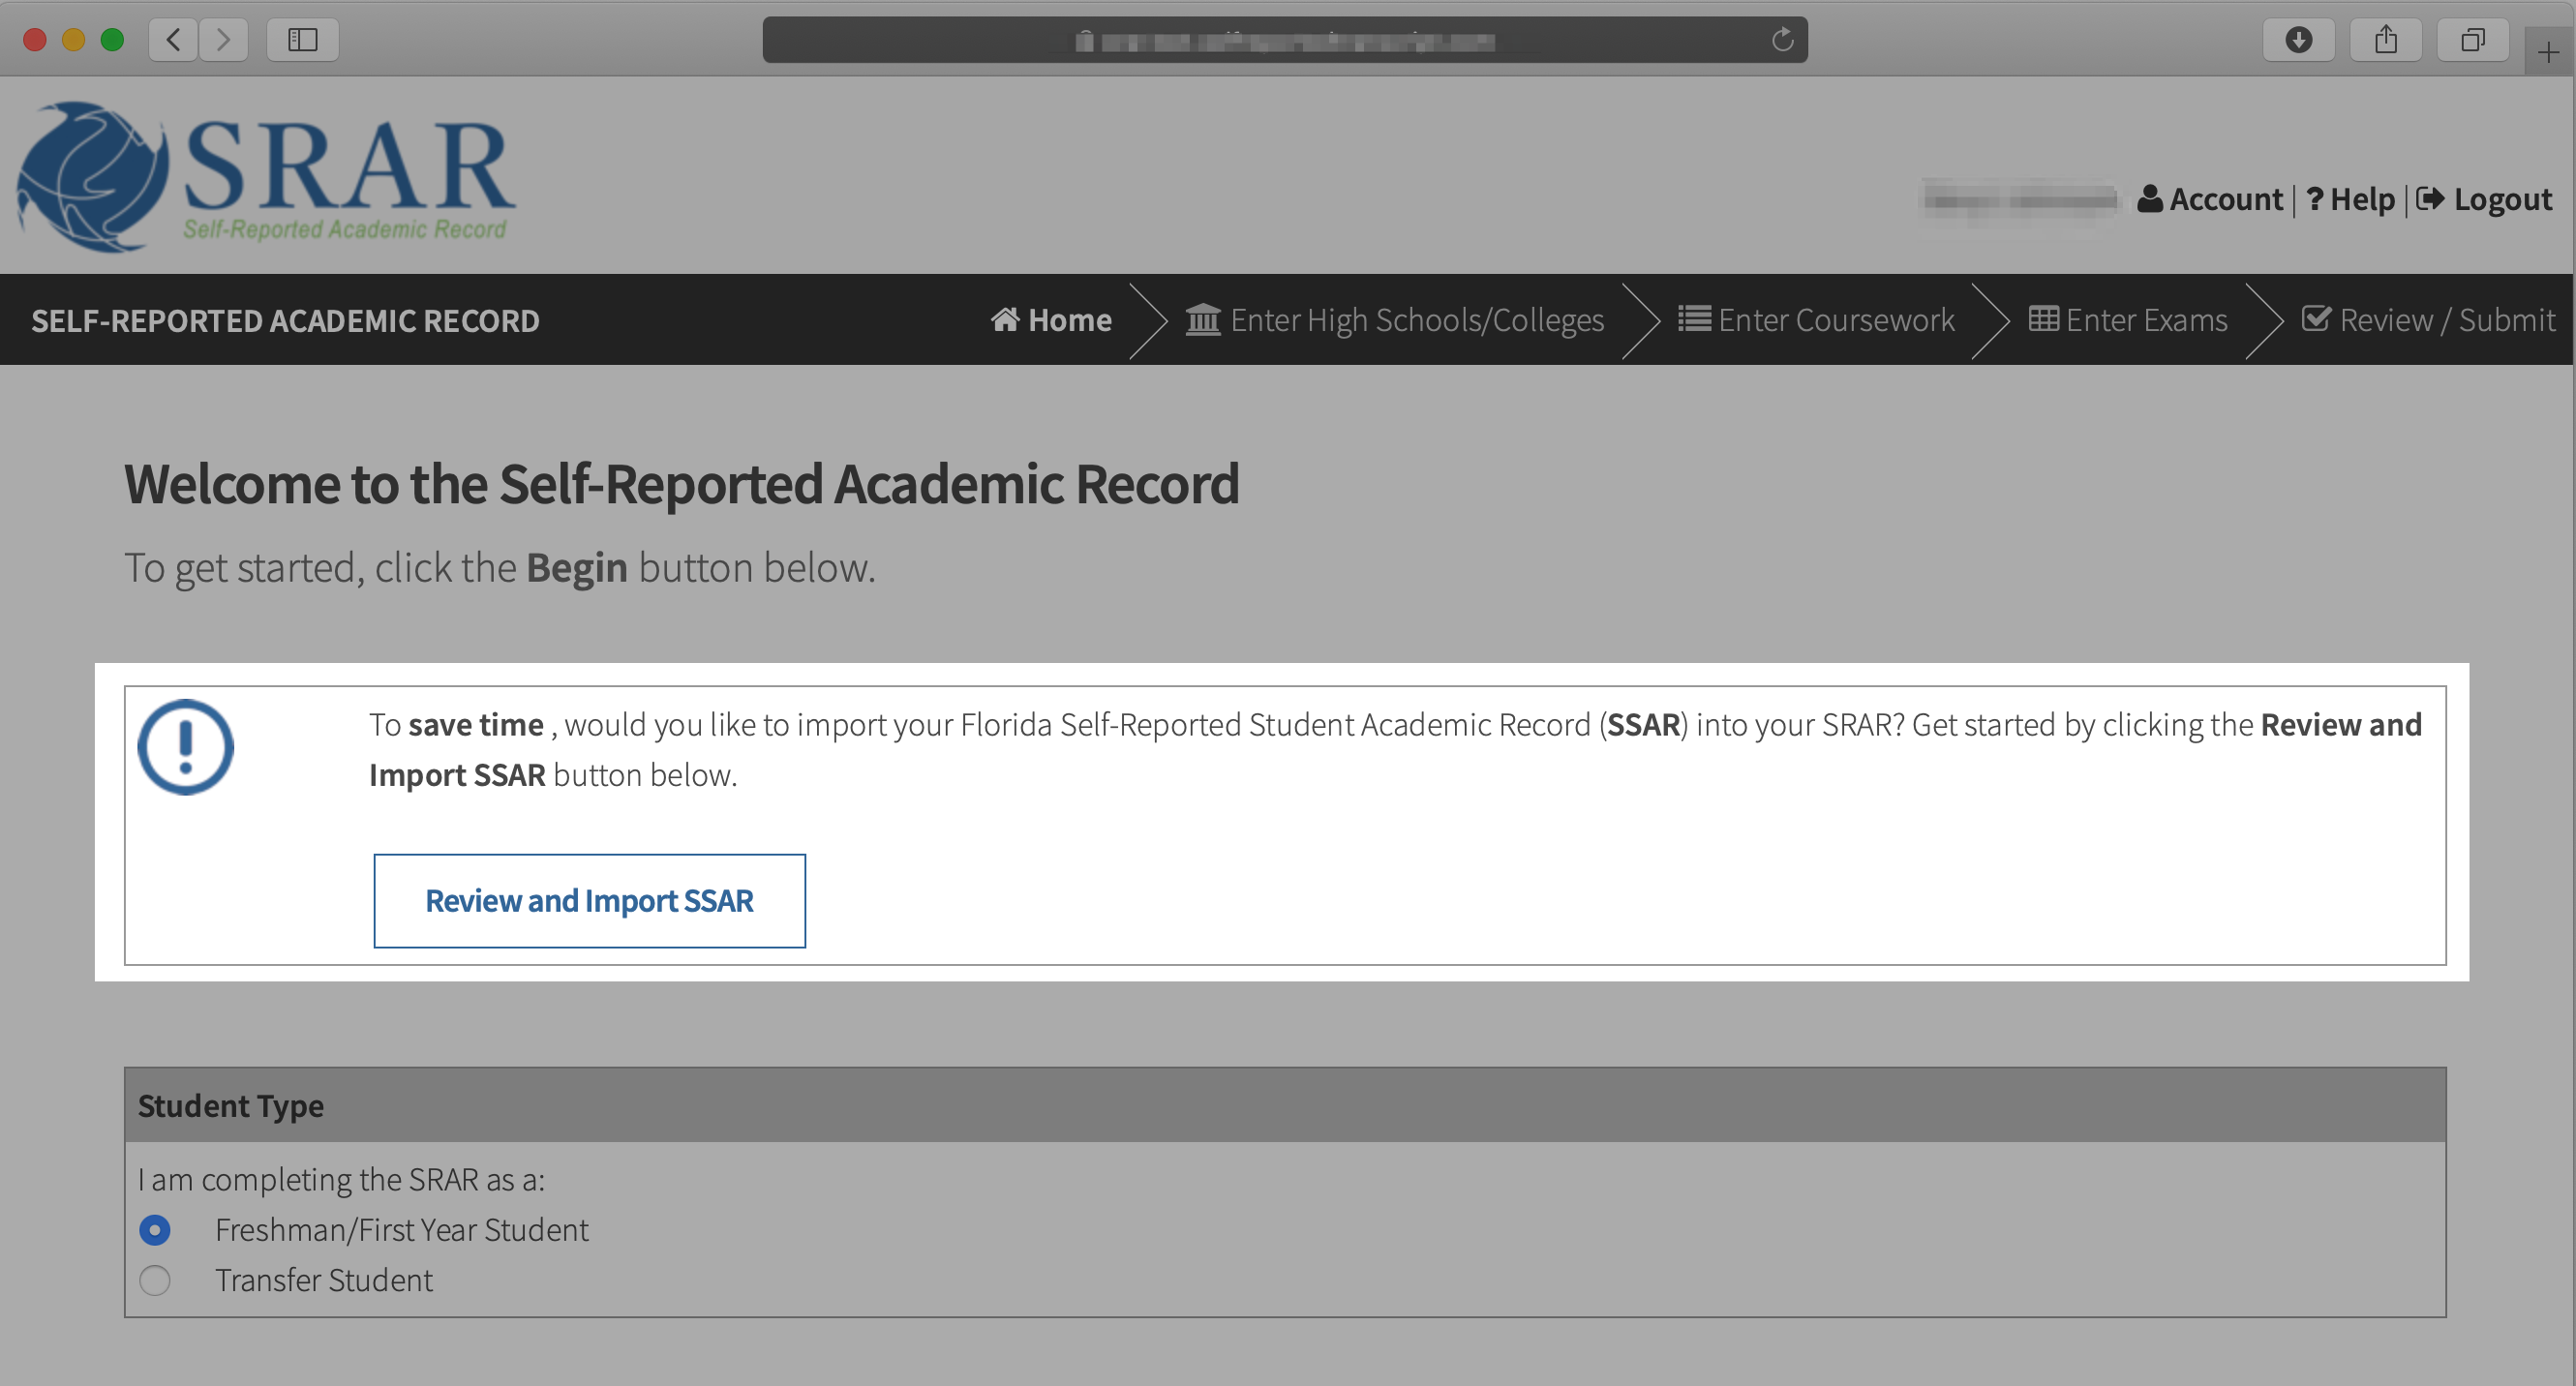Reload the page using the refresh icon

1782,40
